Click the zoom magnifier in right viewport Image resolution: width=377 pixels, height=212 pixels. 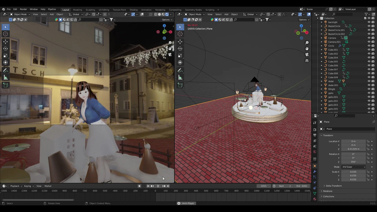[x=307, y=42]
